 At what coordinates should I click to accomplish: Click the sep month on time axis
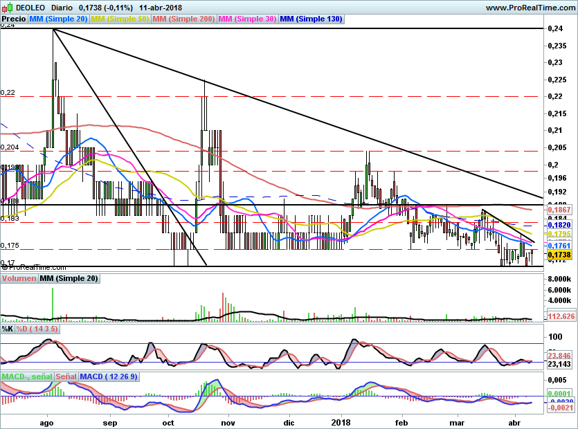(x=110, y=422)
